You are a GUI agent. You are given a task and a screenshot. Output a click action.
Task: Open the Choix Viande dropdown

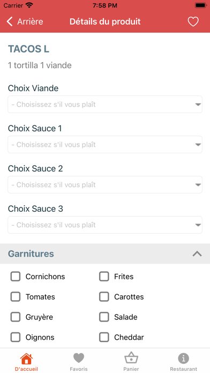(x=105, y=104)
